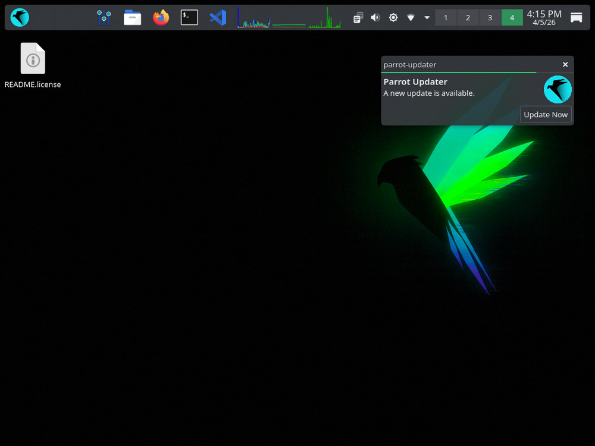Viewport: 595px width, 446px height.
Task: Activate show desktop at the panel's right edge
Action: [x=576, y=17]
